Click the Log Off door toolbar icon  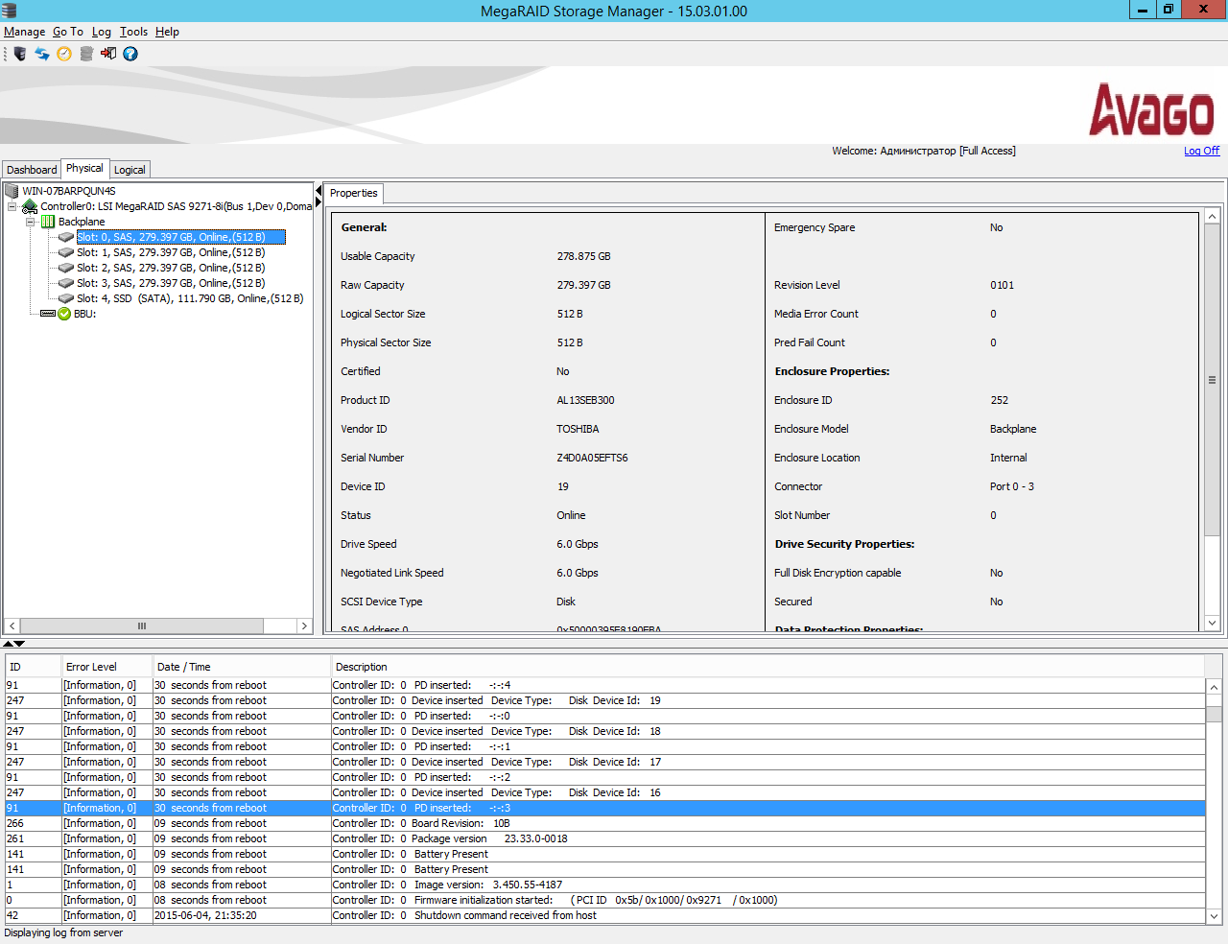pos(108,54)
